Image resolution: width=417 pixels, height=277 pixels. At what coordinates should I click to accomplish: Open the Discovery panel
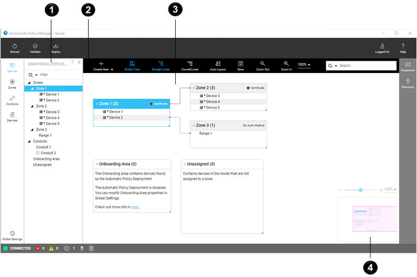pyautogui.click(x=408, y=82)
